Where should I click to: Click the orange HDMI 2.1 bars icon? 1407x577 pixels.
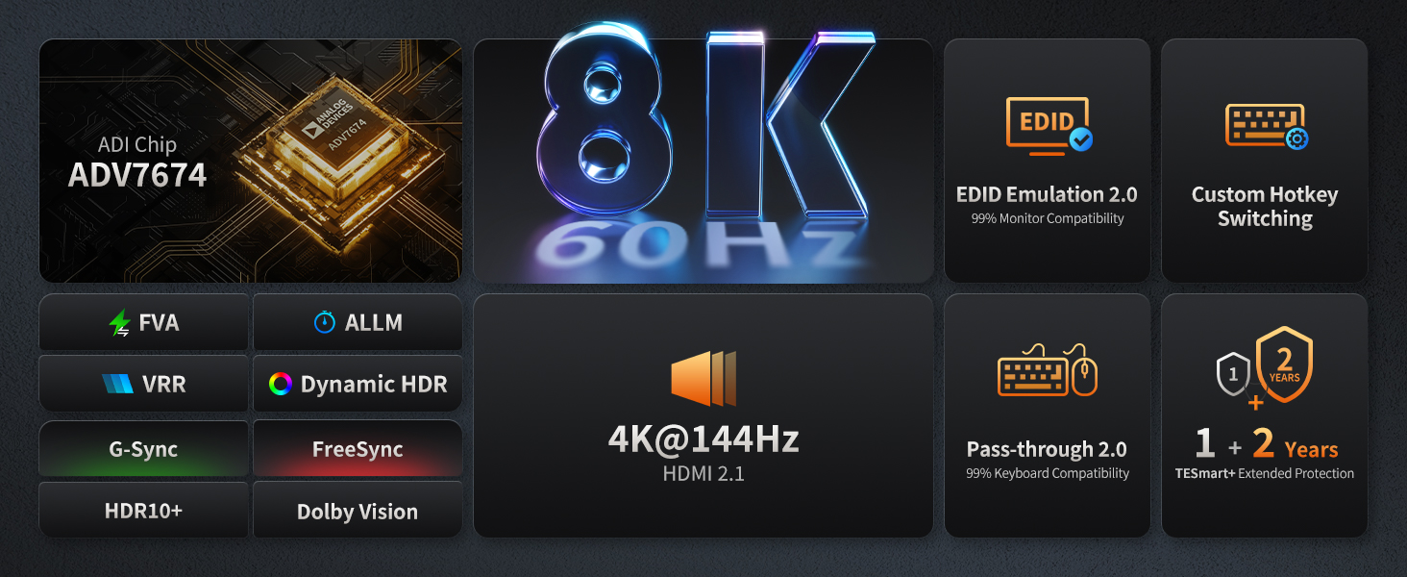point(703,378)
